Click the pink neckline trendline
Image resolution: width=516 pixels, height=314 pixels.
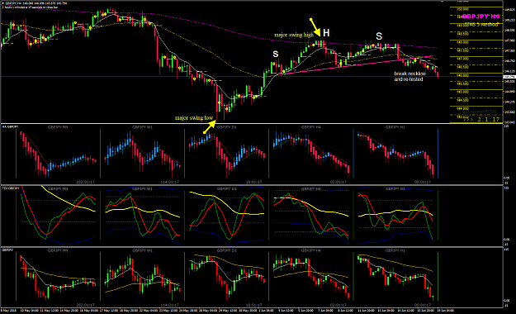click(x=355, y=64)
